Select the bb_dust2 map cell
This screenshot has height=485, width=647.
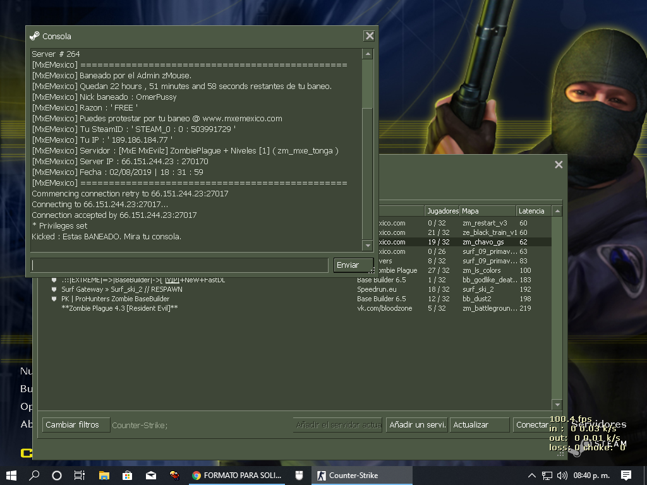[x=477, y=299]
